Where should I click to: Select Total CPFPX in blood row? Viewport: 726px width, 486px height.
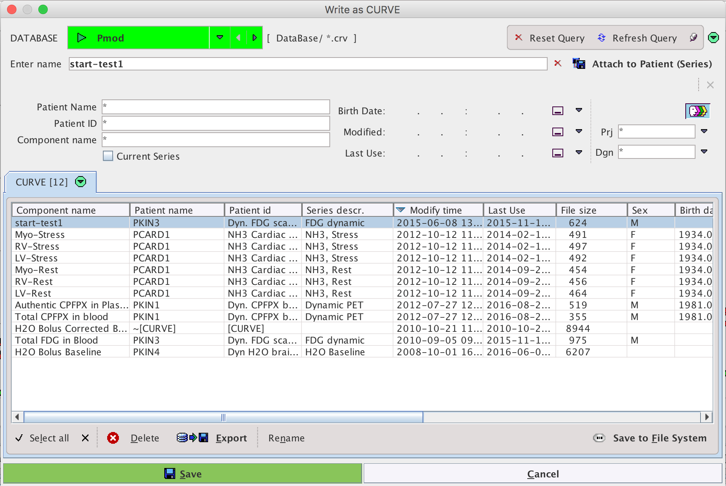click(362, 317)
